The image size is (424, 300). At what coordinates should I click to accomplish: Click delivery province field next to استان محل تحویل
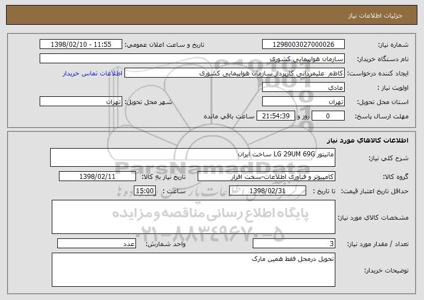pos(303,102)
